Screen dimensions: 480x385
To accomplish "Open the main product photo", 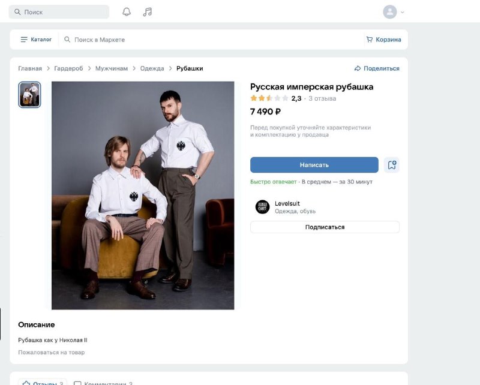I will (x=143, y=195).
